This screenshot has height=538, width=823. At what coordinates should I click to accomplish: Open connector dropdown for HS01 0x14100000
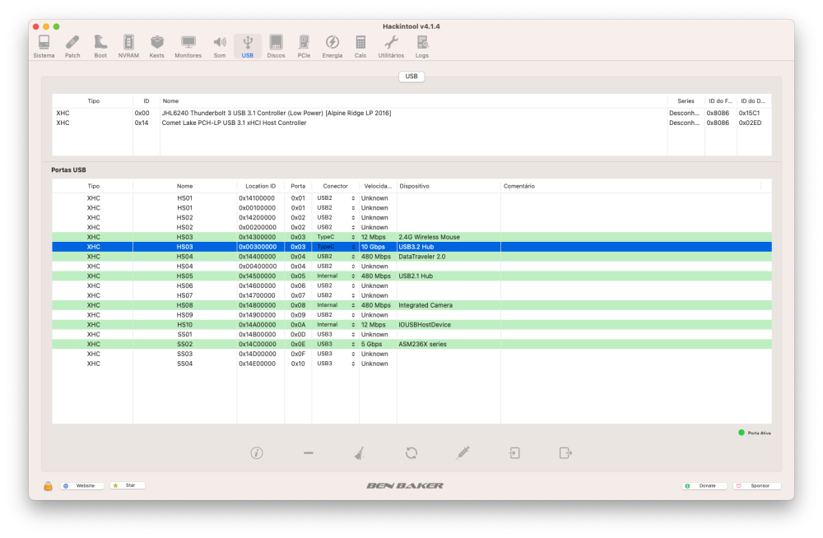pos(336,198)
